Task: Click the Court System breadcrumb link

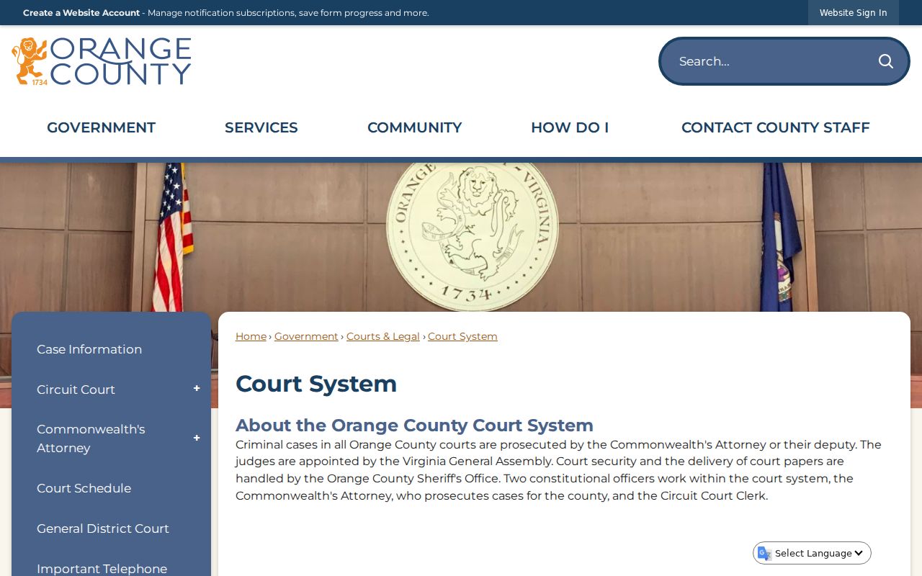Action: tap(462, 336)
